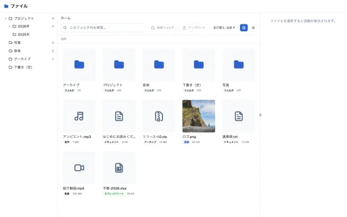The width and height of the screenshot is (347, 217).
Task: Open the 写真 folder icon in grid
Action: (x=238, y=64)
